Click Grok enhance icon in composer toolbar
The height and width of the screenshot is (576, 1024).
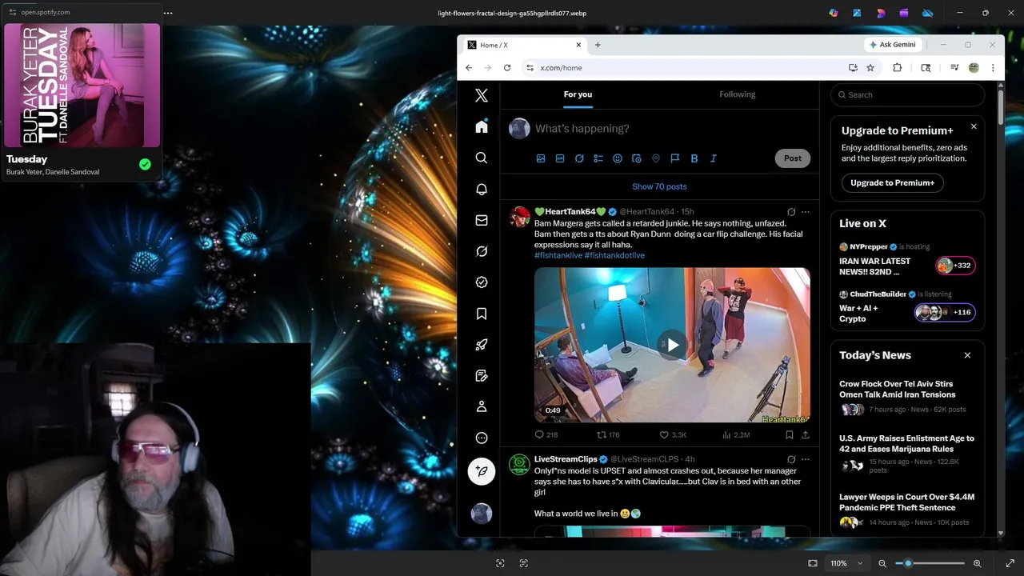click(x=579, y=158)
